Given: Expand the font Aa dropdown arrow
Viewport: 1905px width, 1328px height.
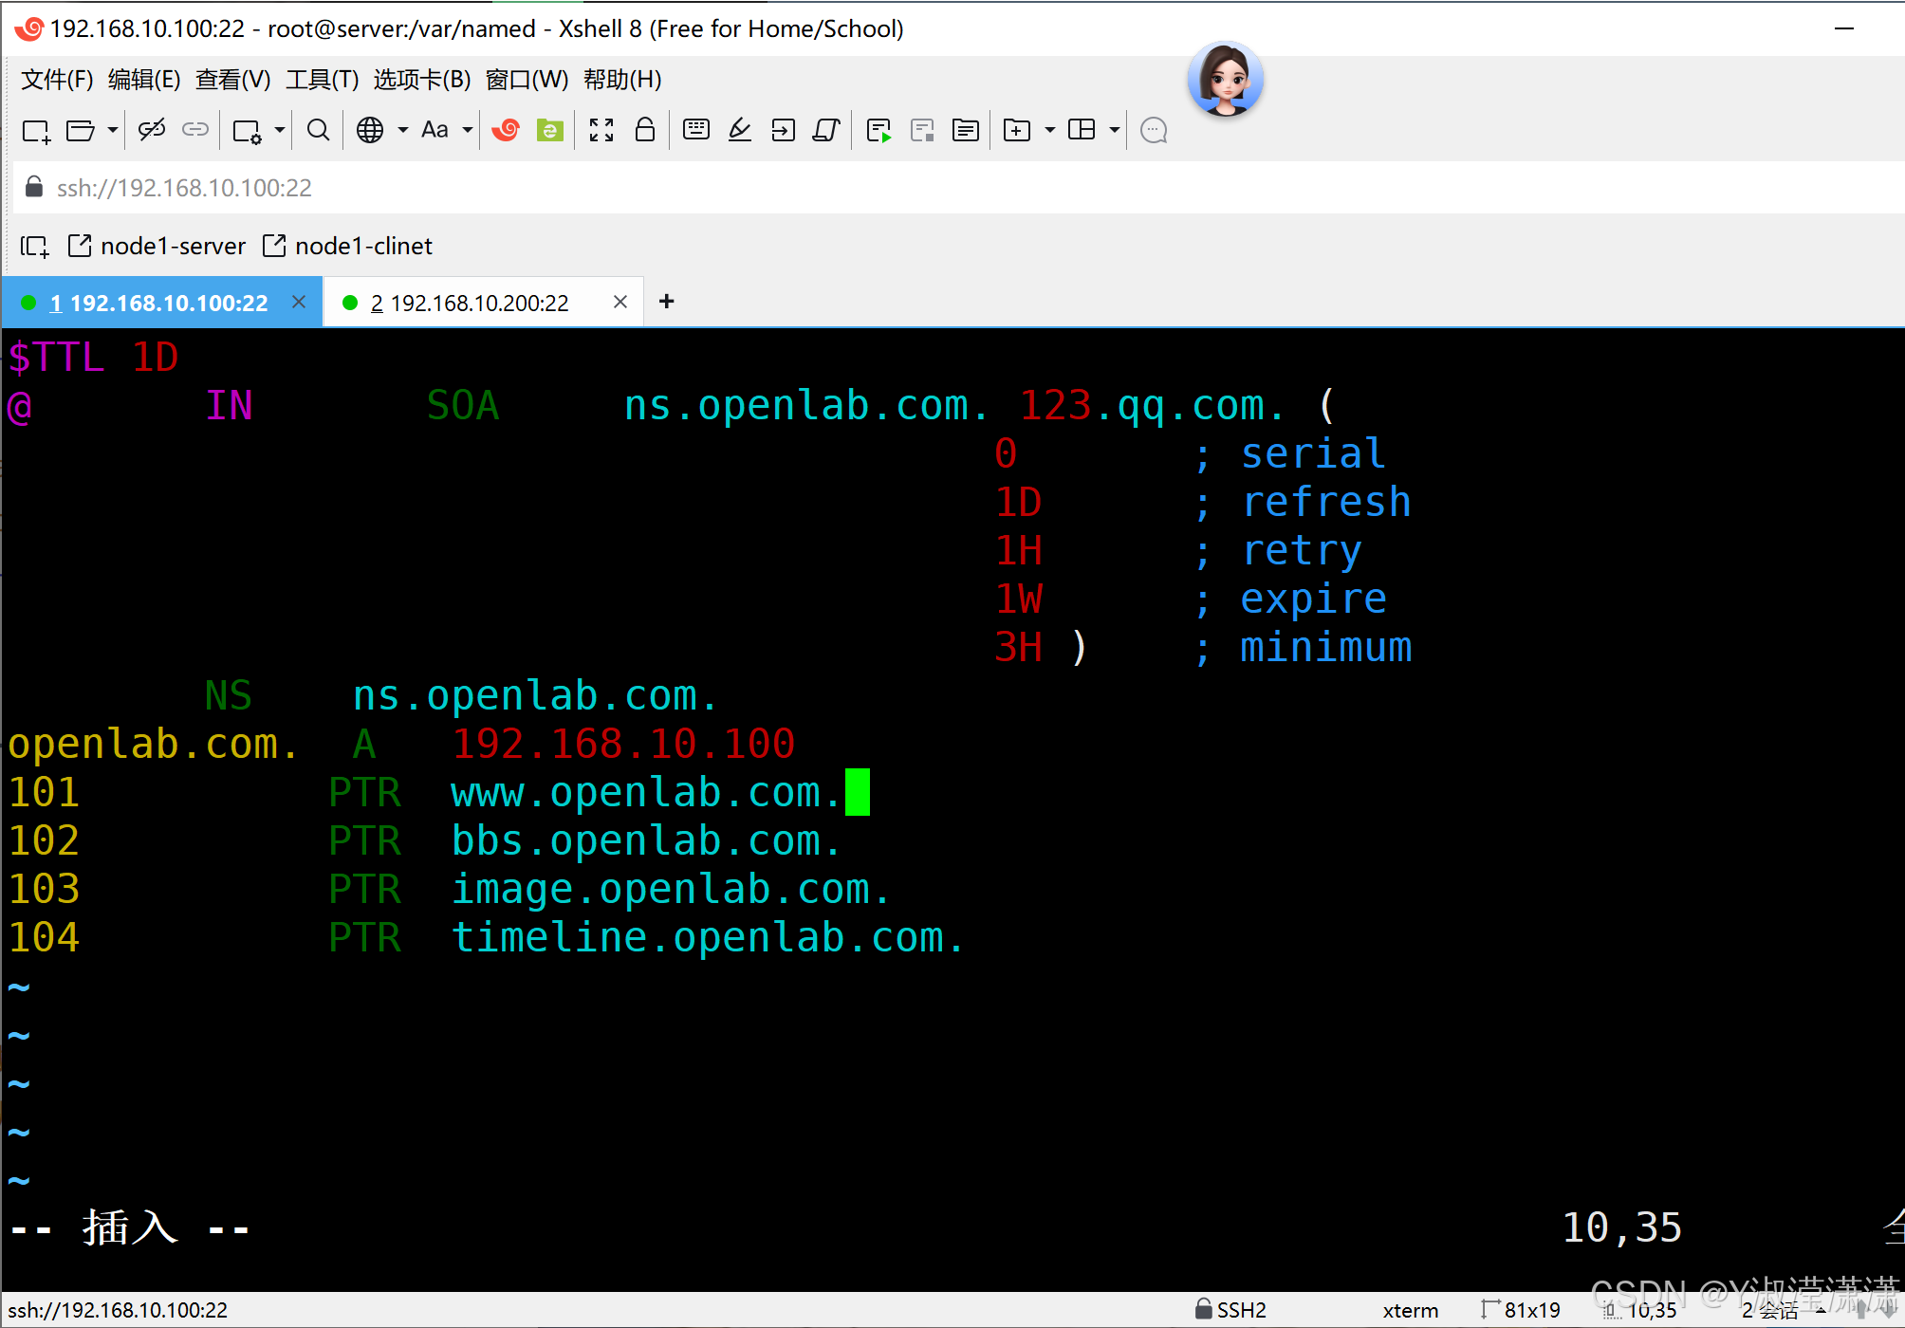Looking at the screenshot, I should [468, 130].
